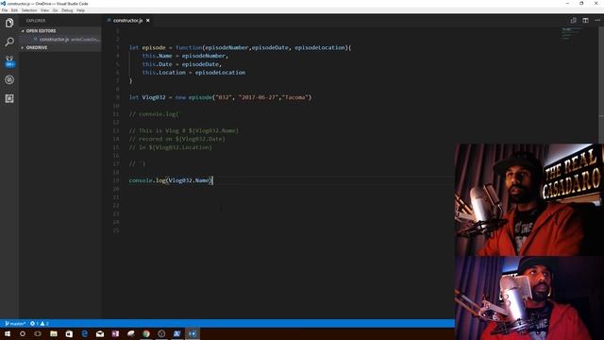604x340 pixels.
Task: Open the Edit menu
Action: tap(14, 10)
